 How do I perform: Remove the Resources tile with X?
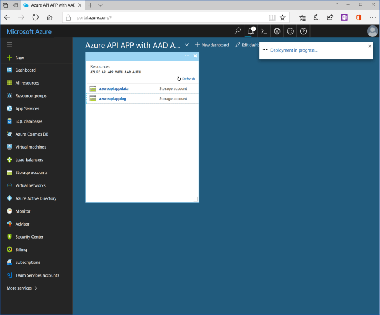click(x=195, y=56)
